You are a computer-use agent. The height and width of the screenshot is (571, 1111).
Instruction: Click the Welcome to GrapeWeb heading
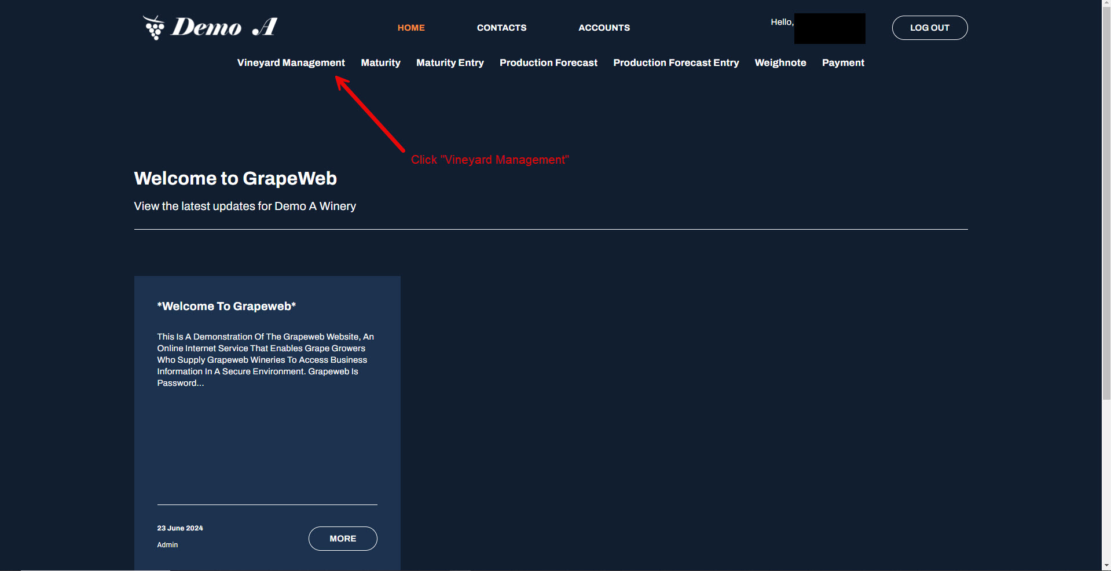click(235, 178)
